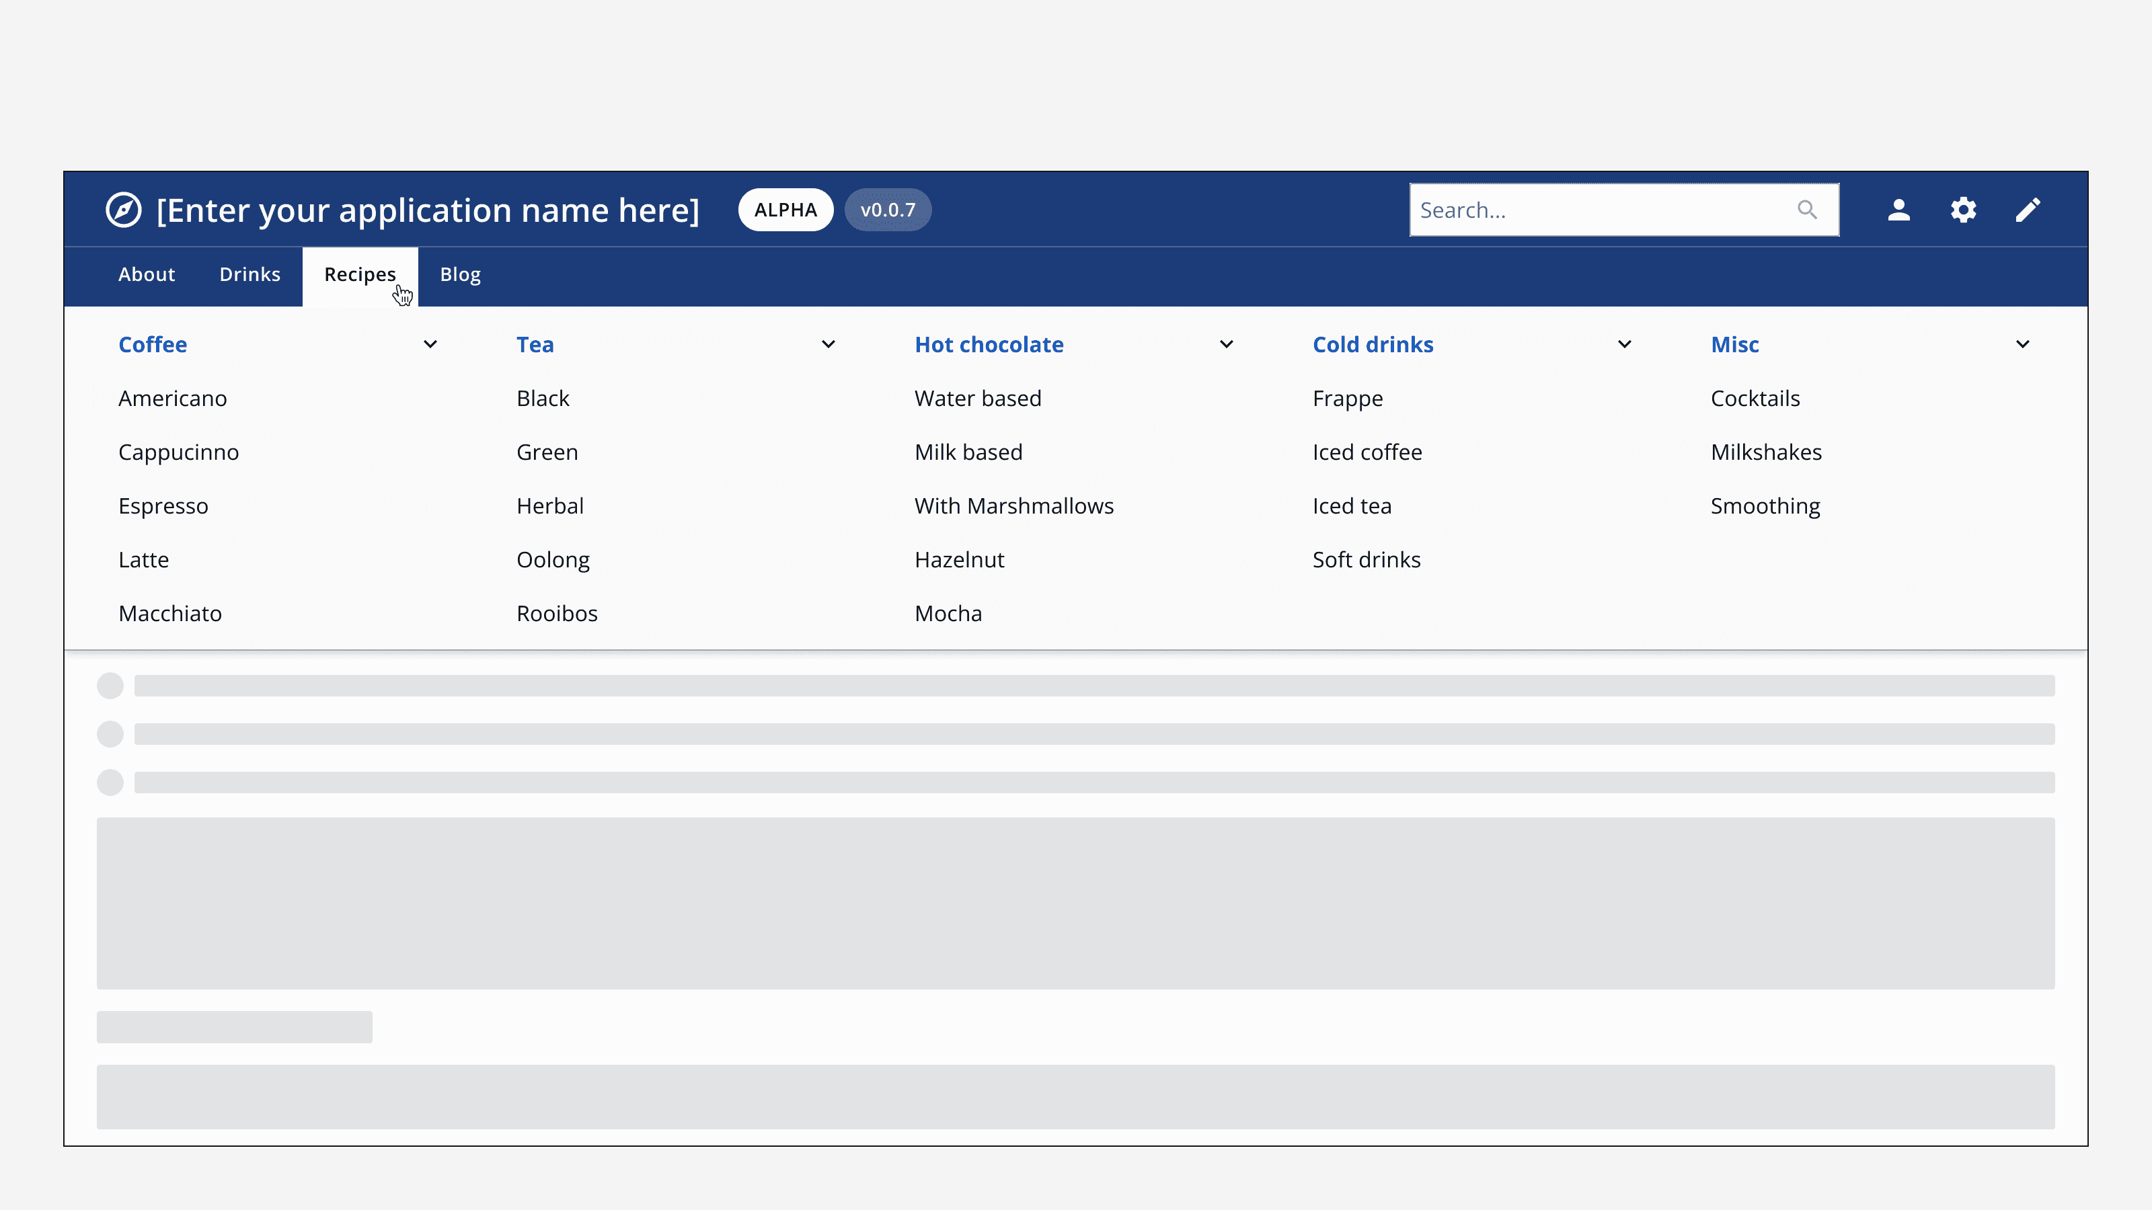The width and height of the screenshot is (2152, 1210).
Task: Switch to the Blog tab
Action: (x=460, y=274)
